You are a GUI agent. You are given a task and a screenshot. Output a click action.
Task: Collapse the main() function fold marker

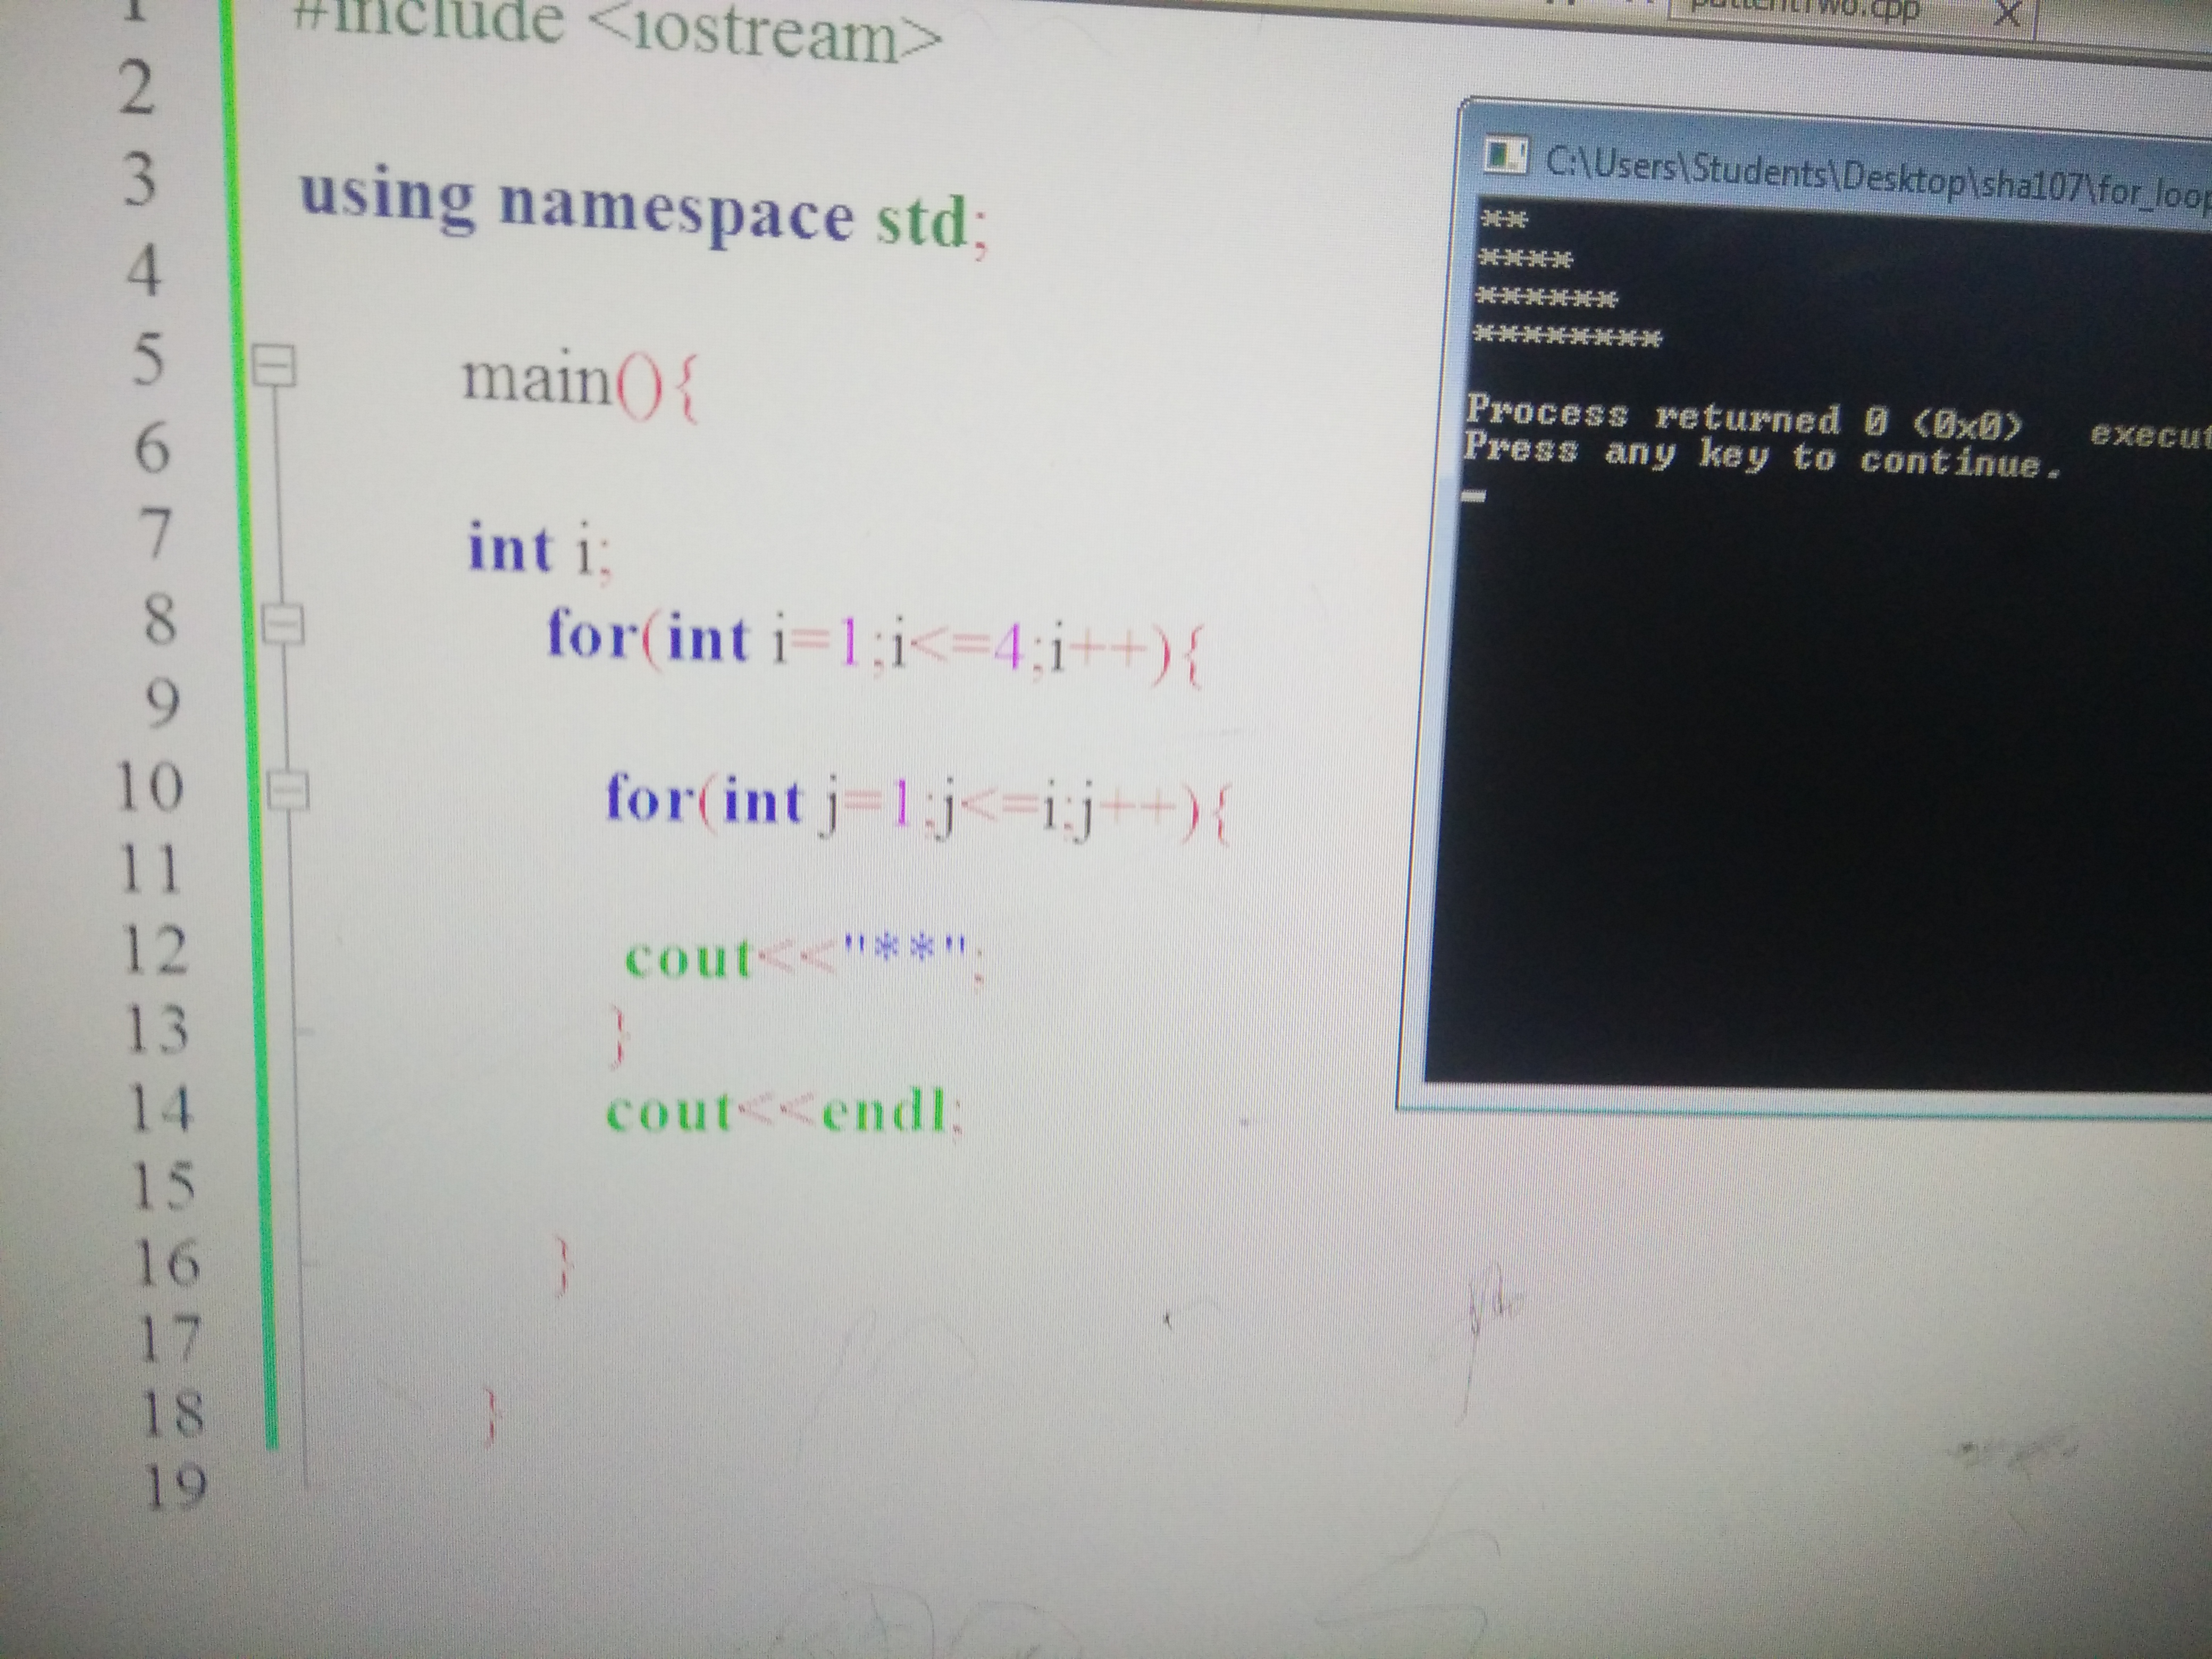[273, 365]
